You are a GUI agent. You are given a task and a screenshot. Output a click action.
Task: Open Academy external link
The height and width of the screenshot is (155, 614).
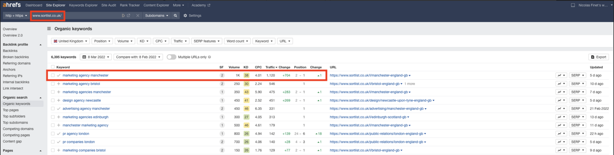coord(201,5)
